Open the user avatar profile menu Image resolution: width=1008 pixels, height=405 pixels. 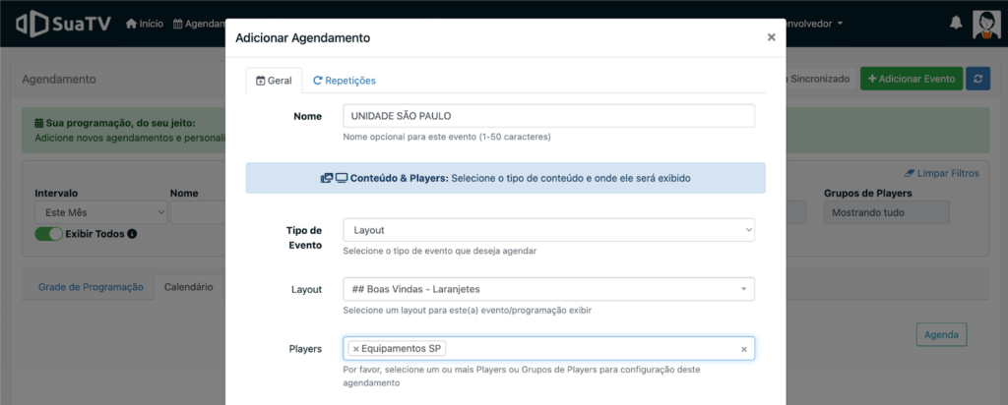click(x=986, y=24)
